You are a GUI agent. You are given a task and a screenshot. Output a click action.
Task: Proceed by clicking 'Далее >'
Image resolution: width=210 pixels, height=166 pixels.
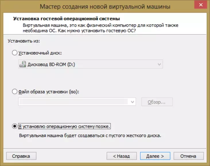click(155, 156)
